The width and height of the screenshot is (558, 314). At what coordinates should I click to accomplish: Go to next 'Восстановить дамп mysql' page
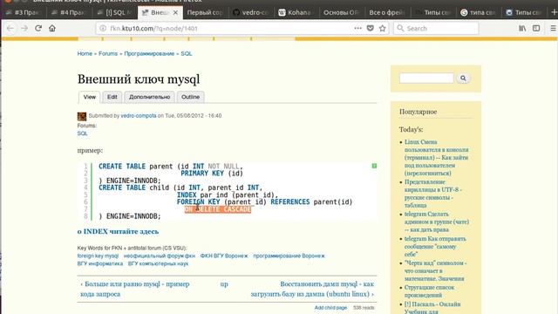tap(312, 289)
